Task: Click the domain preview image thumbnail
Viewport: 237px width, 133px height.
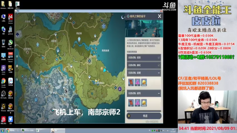Action: (144, 28)
